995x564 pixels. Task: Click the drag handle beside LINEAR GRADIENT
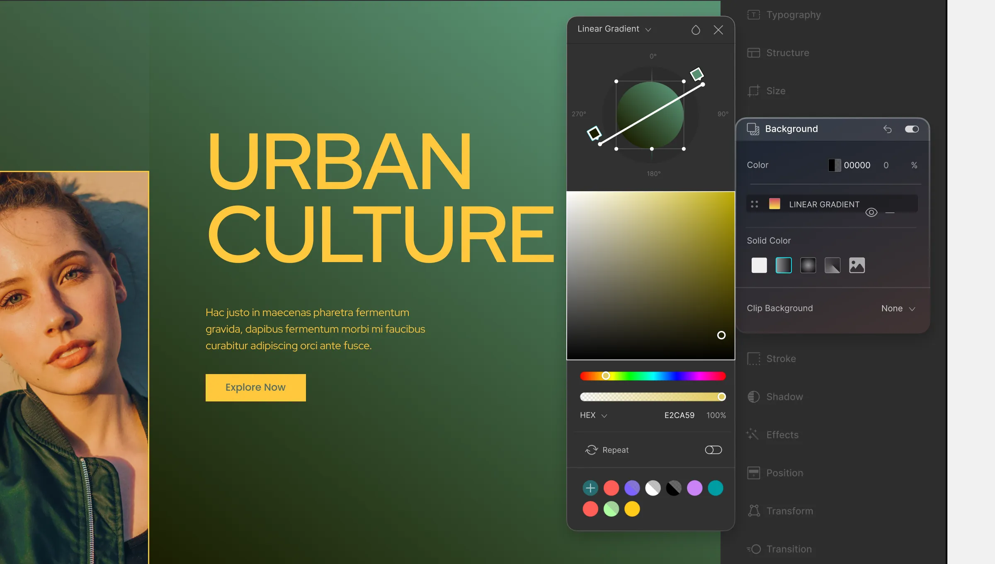(755, 204)
